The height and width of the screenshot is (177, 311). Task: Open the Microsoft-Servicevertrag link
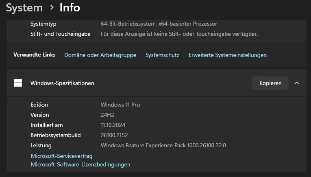point(62,156)
